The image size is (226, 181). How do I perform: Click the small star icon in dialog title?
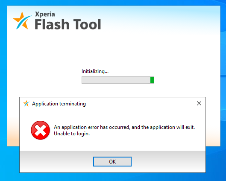[26, 103]
